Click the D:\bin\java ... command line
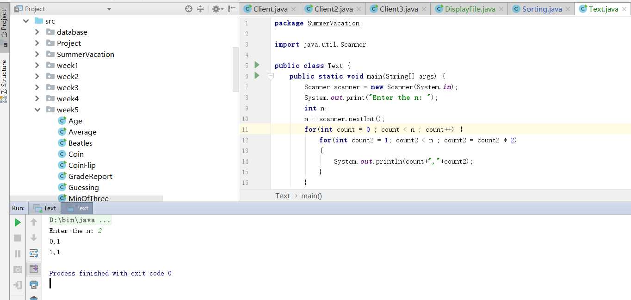Viewport: 631px width, 300px height. [80, 220]
